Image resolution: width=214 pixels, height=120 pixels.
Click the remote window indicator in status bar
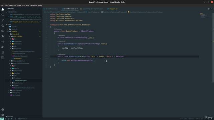click(x=2, y=119)
